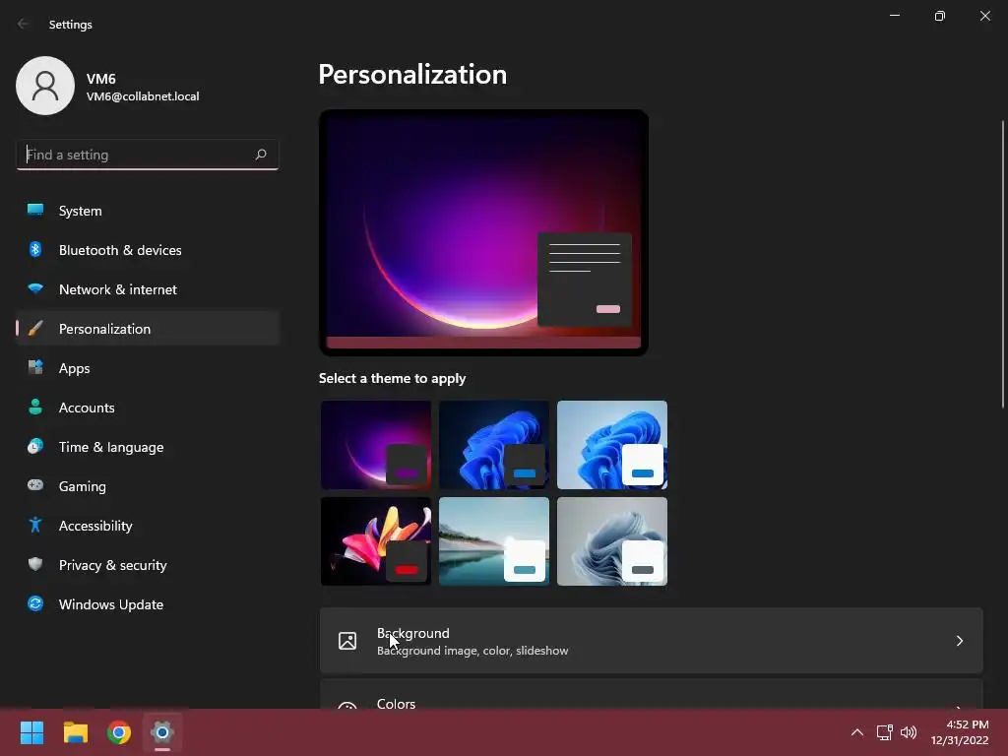Viewport: 1008px width, 756px height.
Task: Click the VM6@collabnet.local email text
Action: tap(143, 96)
